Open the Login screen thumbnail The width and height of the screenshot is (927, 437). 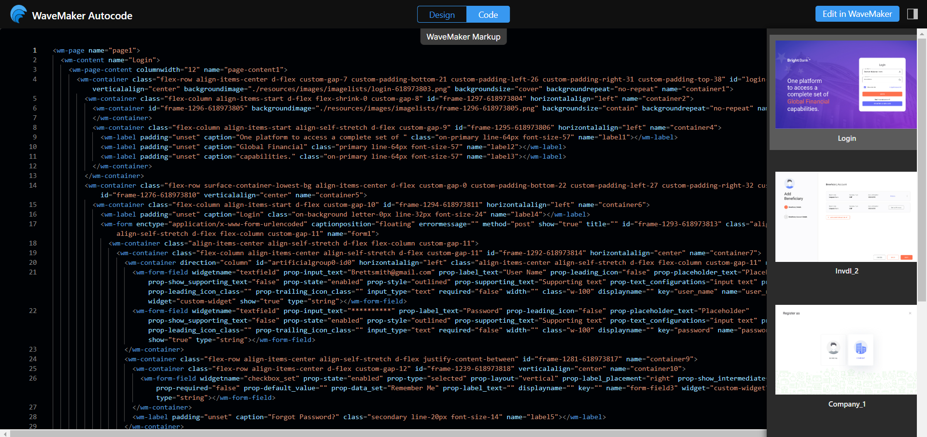coord(845,84)
